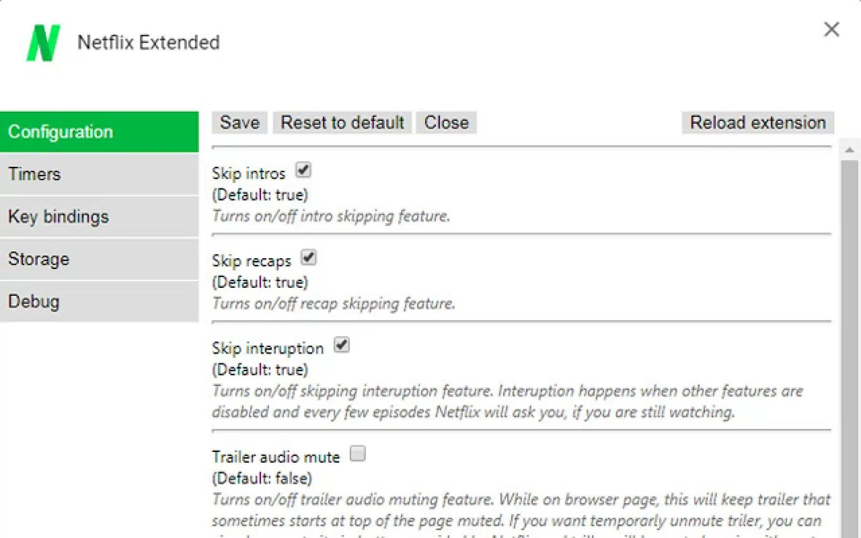Screen dimensions: 861x538
Task: Disable the Skip recaps option
Action: 309,258
